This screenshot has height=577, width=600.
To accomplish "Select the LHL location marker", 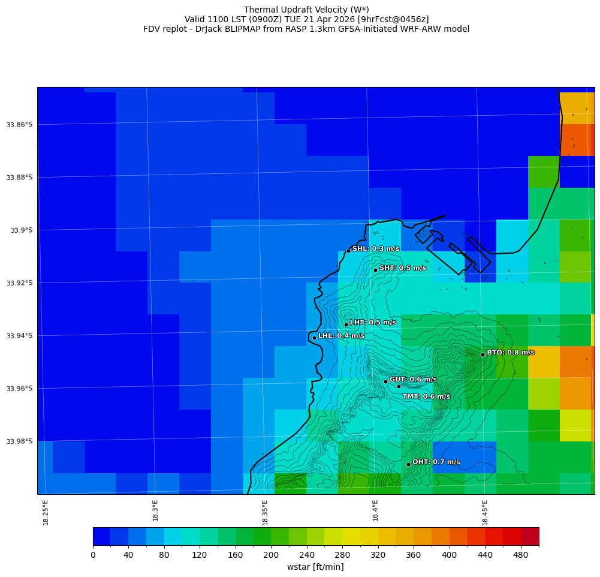I will (x=314, y=338).
